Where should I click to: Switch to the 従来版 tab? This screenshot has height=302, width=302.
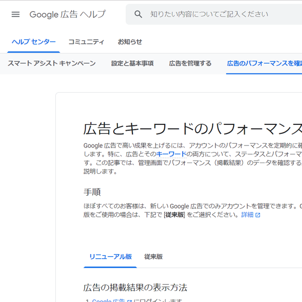click(154, 257)
